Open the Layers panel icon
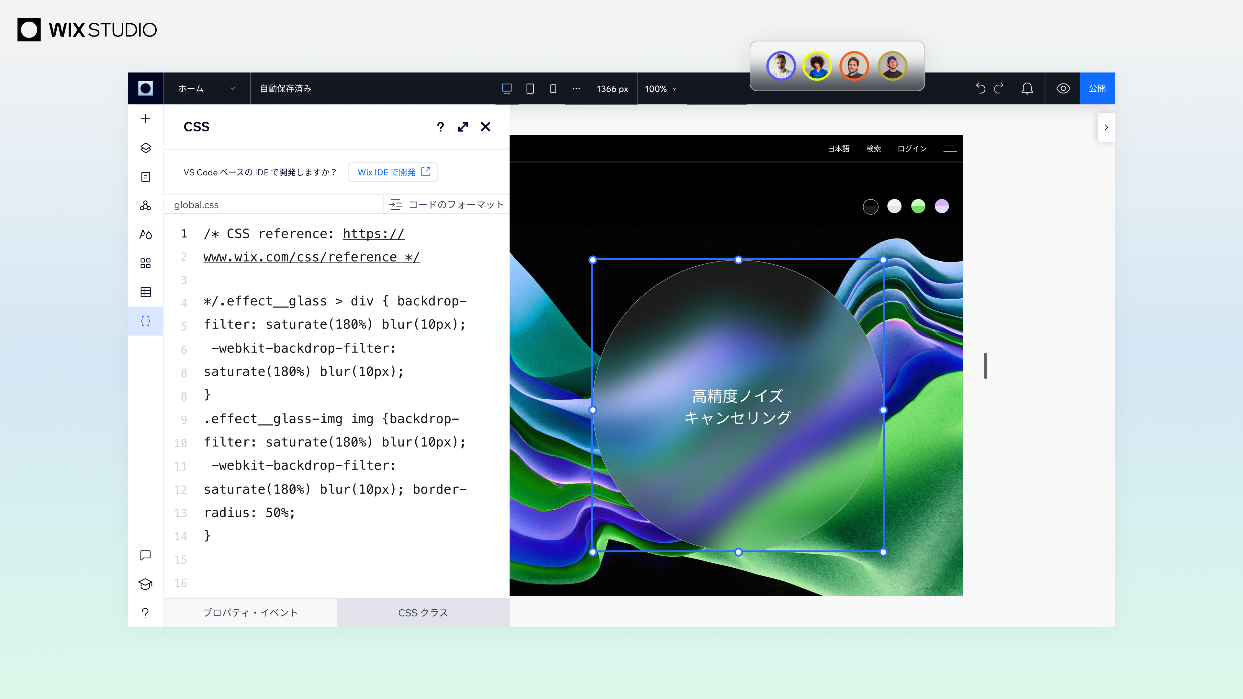Screen dimensions: 1243x699 point(145,148)
